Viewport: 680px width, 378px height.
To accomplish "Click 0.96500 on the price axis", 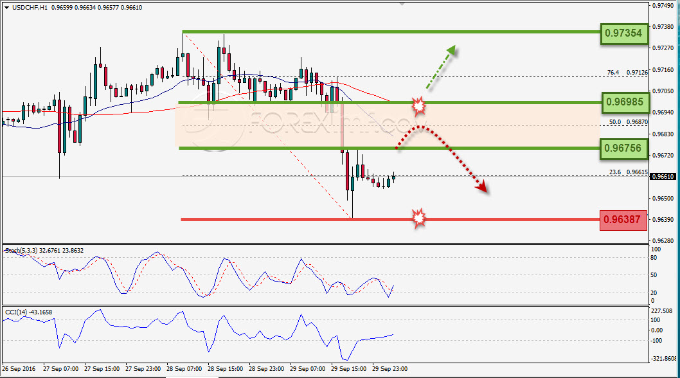I will point(663,199).
